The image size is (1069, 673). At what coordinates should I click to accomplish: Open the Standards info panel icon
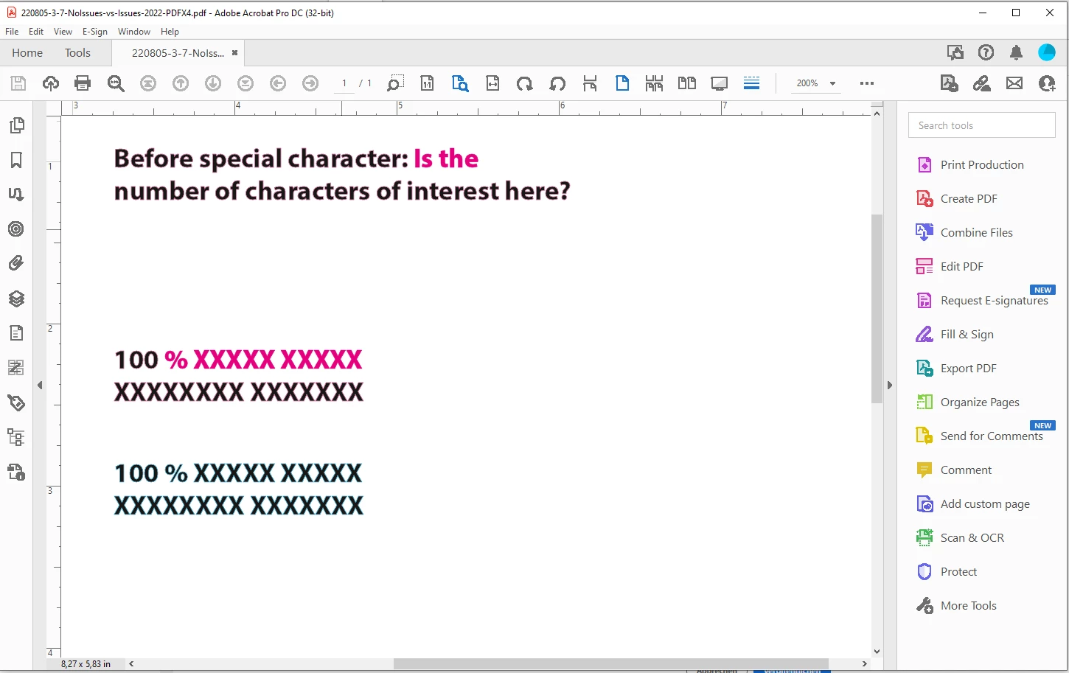pyautogui.click(x=16, y=472)
